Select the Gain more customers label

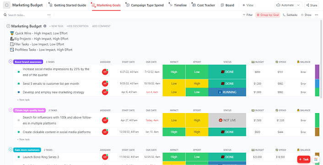click(x=27, y=150)
